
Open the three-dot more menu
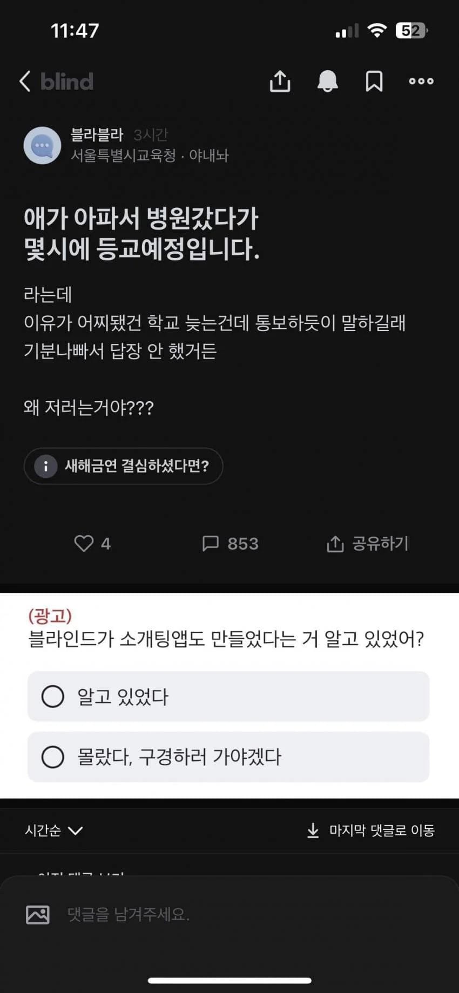[421, 82]
